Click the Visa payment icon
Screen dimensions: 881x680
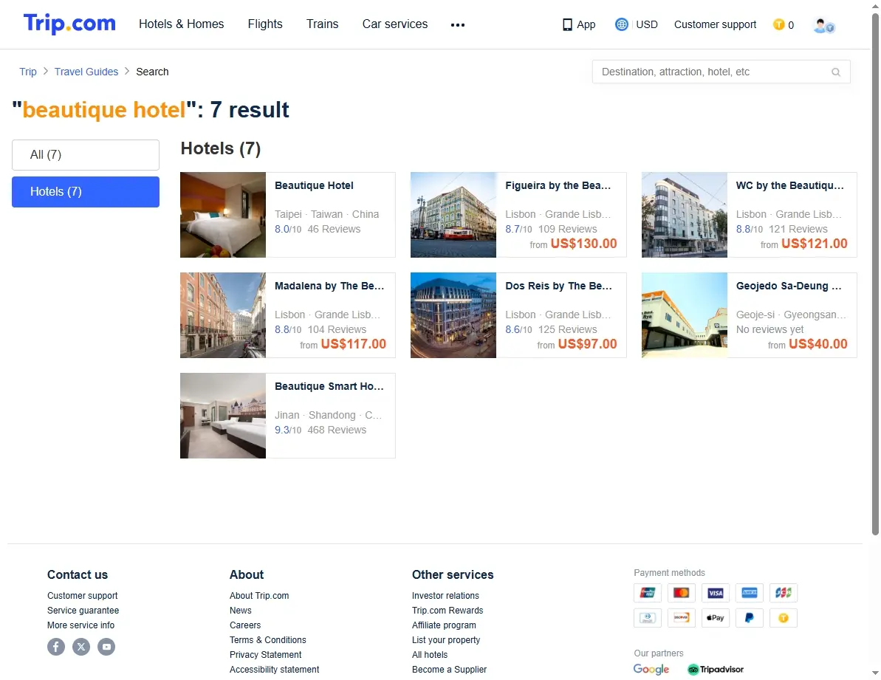click(x=716, y=593)
